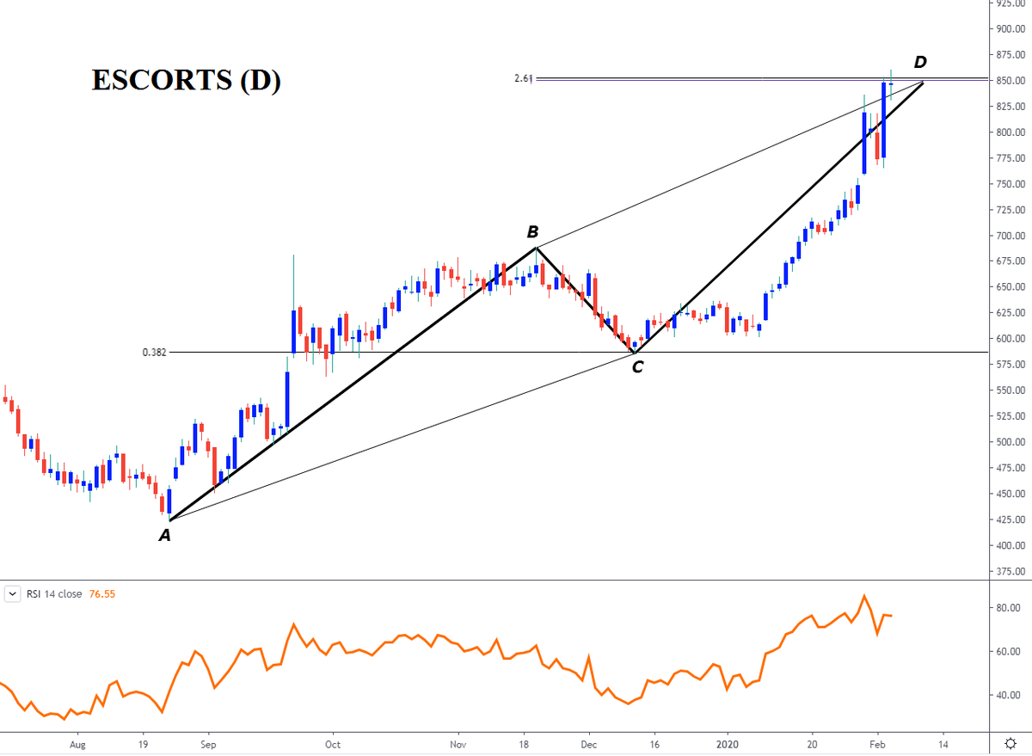The image size is (1032, 756).
Task: Click the point A label
Action: (165, 536)
